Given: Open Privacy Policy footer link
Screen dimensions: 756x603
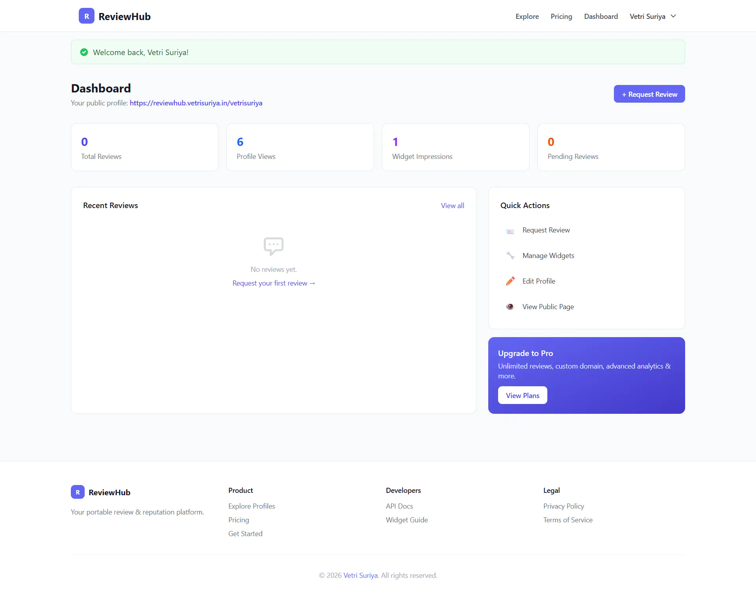Looking at the screenshot, I should pyautogui.click(x=563, y=506).
